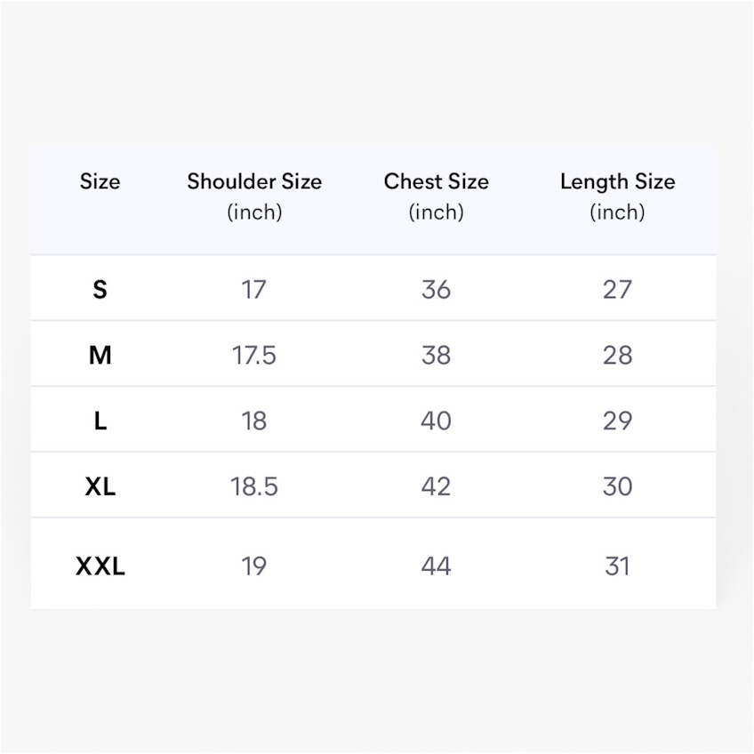Select length value 31 for size XXL
This screenshot has height=754, width=754.
617,565
